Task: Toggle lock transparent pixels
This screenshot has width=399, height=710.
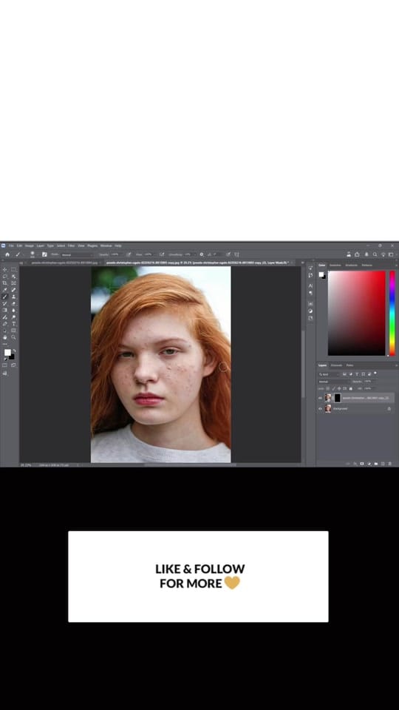Action: pyautogui.click(x=328, y=388)
